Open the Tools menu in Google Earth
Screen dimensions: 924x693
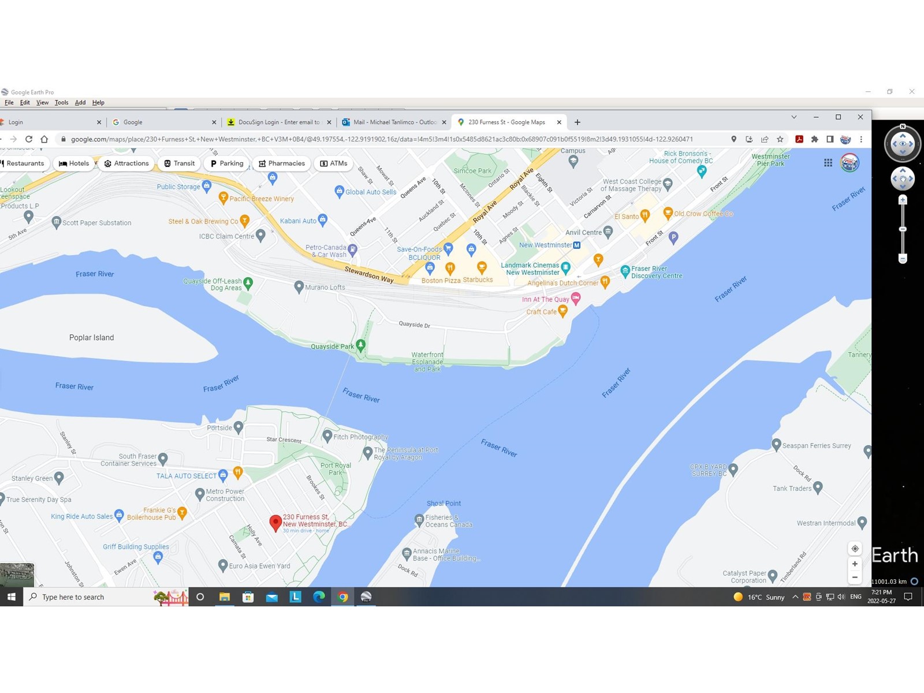[x=61, y=103]
